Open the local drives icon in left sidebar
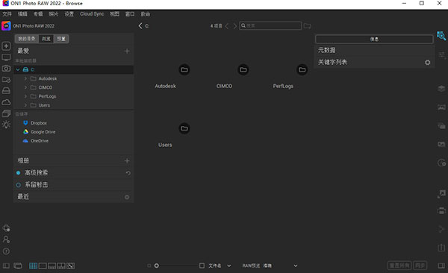The height and width of the screenshot is (273, 448). click(6, 91)
